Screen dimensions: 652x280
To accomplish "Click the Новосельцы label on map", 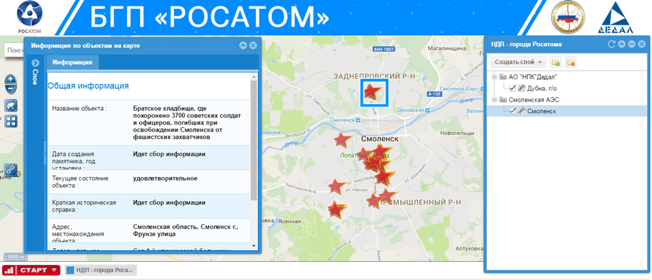I will [457, 133].
